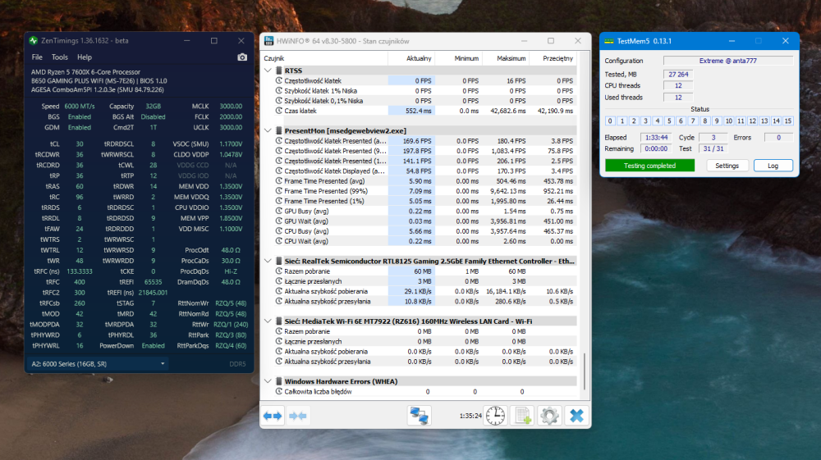This screenshot has height=460, width=821.
Task: Reset the HWiNFO elapsed time clock icon
Action: point(495,416)
